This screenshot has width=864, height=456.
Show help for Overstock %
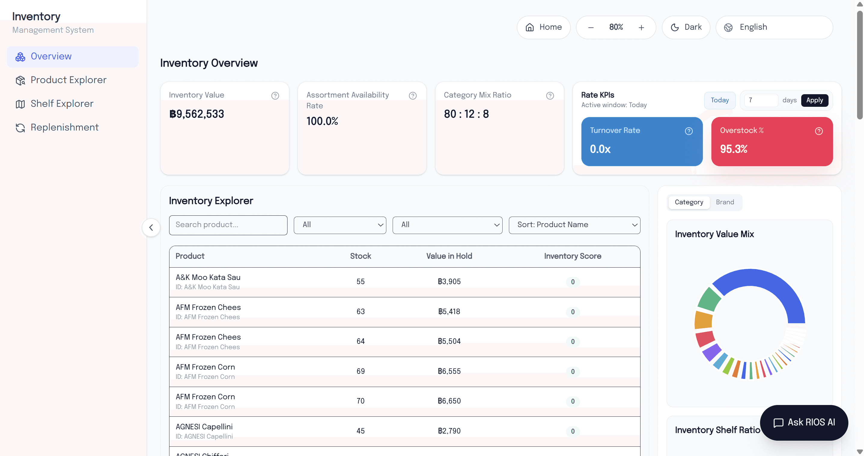point(819,131)
